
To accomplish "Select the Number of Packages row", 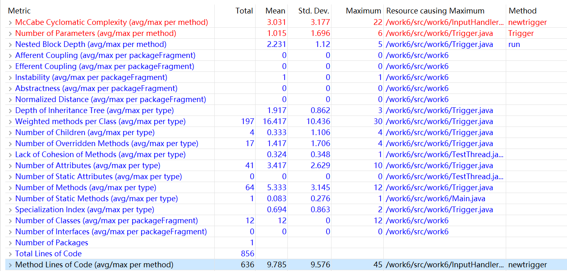I will tap(51, 243).
